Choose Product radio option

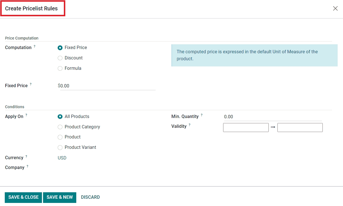point(60,137)
